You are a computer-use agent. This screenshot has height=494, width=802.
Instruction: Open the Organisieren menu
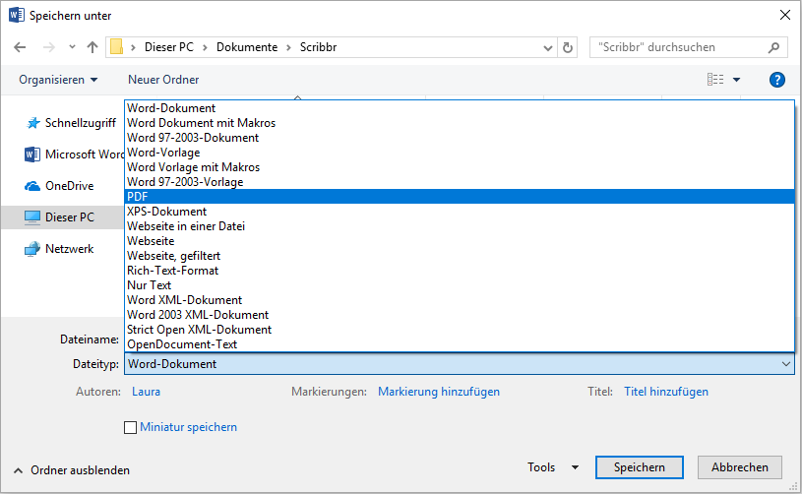point(58,80)
